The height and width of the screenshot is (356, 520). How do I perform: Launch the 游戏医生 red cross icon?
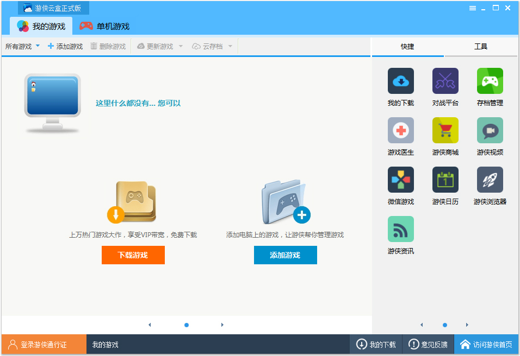[x=401, y=130]
